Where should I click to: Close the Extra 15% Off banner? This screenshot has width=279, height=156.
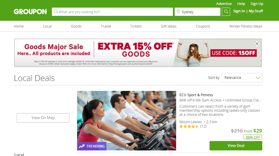(x=257, y=44)
